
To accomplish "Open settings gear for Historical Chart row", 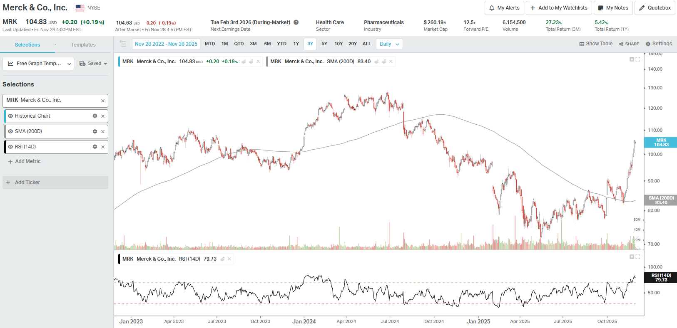I will (95, 116).
